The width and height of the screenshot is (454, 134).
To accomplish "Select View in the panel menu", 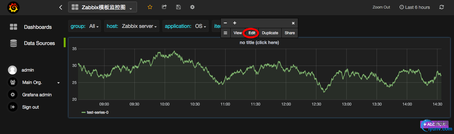I will pyautogui.click(x=238, y=33).
